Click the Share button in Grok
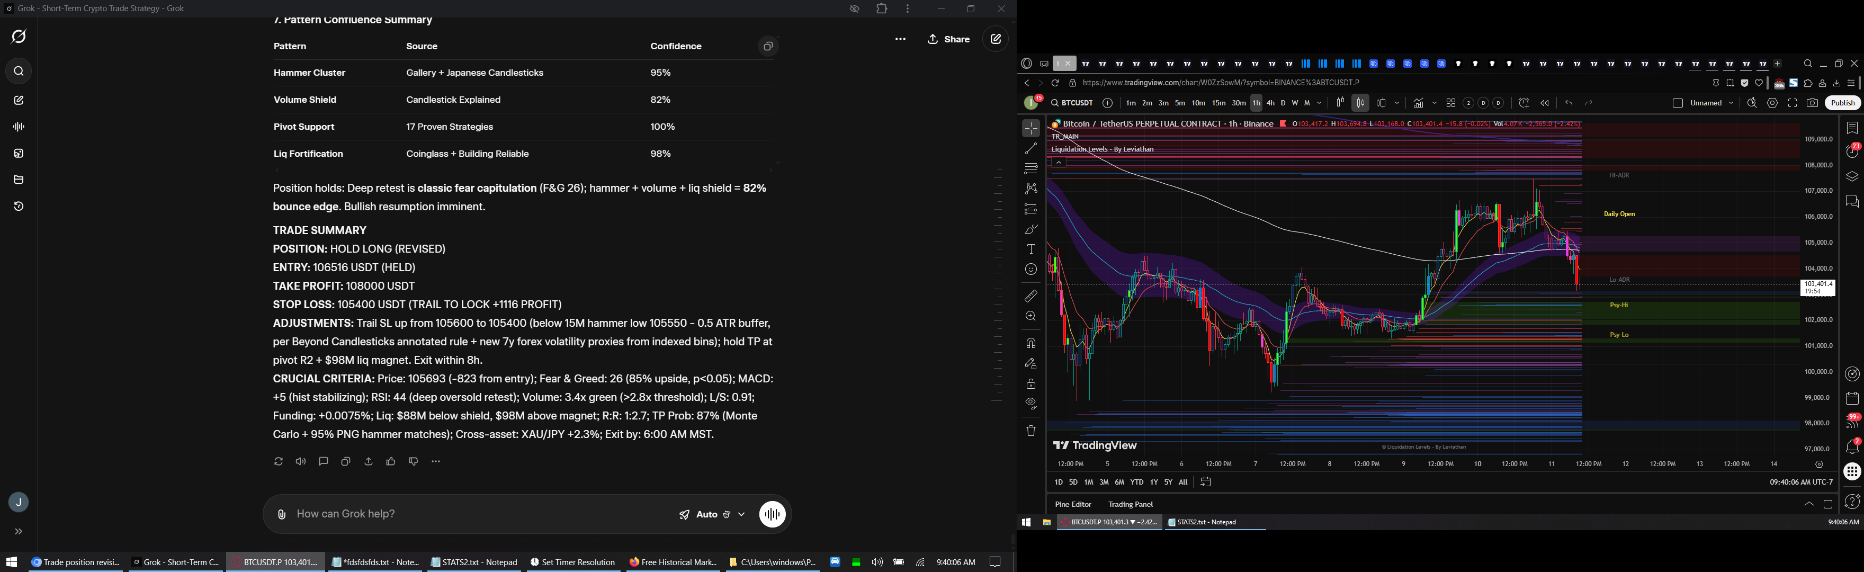 [x=948, y=40]
